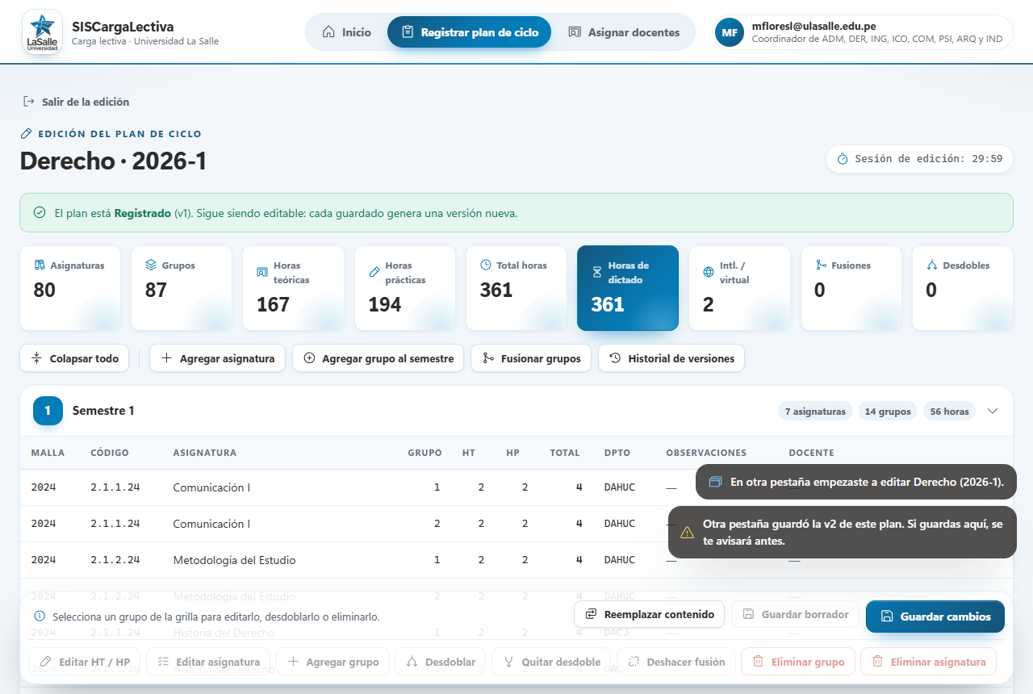Click the ASIGNATURA column header
Screen dimensions: 1033x694
[x=205, y=453]
